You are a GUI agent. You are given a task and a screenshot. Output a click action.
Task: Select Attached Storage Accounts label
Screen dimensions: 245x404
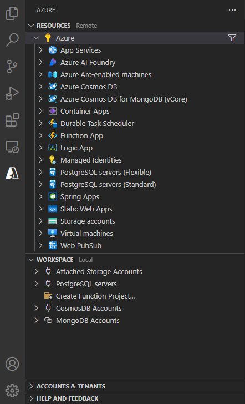(99, 271)
